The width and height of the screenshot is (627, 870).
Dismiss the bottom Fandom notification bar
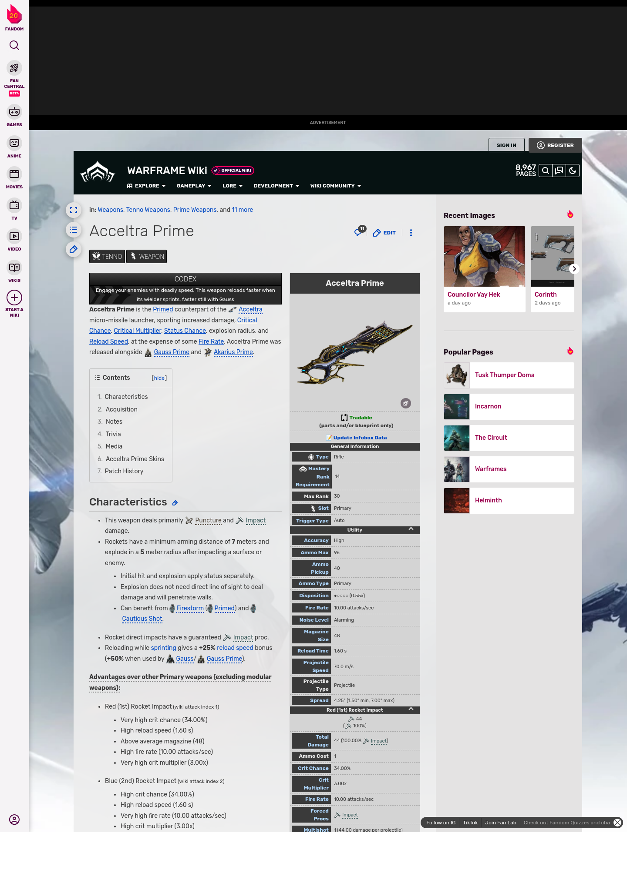point(617,823)
